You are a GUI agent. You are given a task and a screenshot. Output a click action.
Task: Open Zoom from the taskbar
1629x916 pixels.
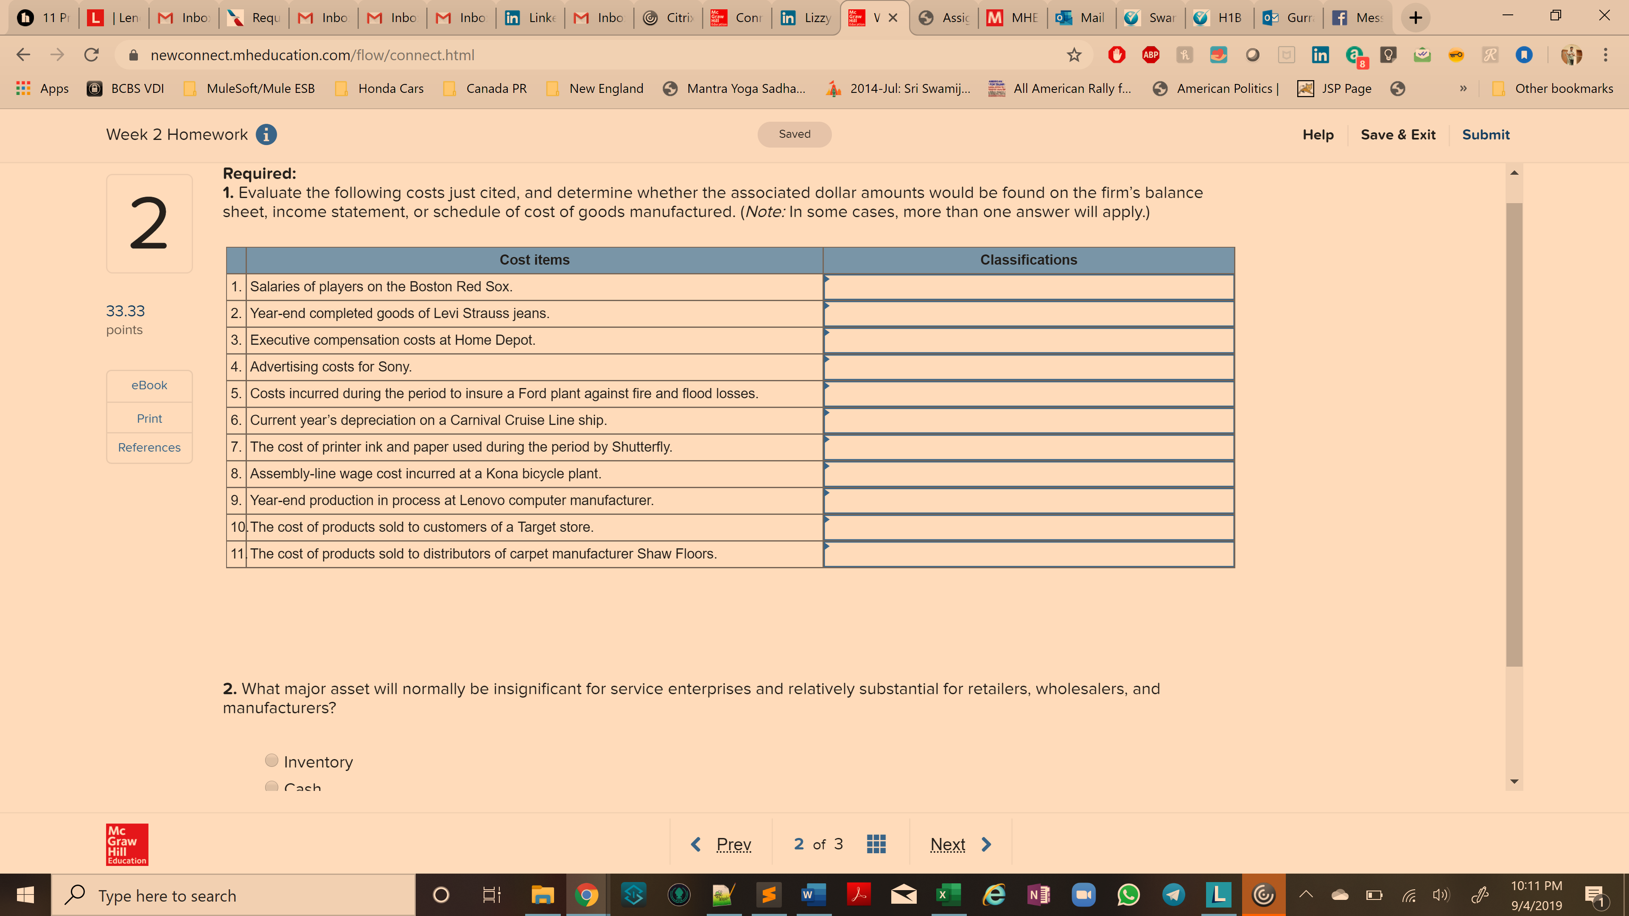click(x=1084, y=895)
